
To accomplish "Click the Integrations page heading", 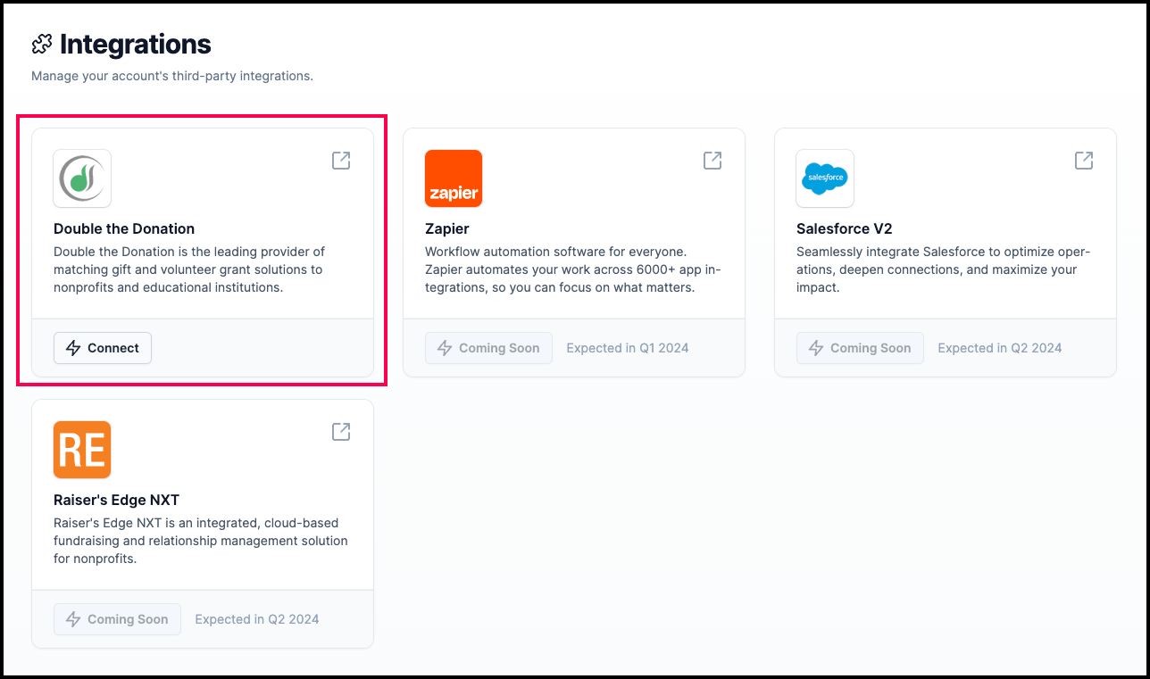I will 136,44.
